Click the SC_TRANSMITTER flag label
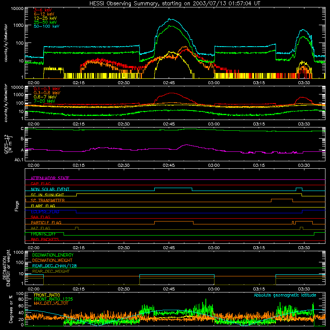 coord(48,200)
